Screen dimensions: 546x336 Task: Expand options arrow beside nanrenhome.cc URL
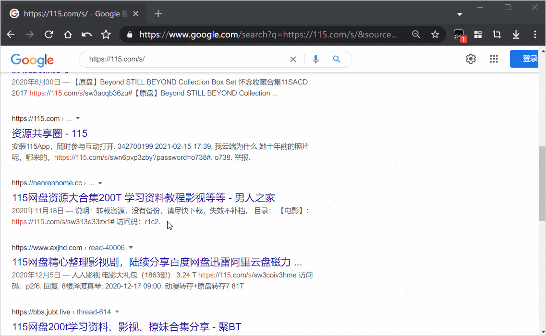(100, 183)
